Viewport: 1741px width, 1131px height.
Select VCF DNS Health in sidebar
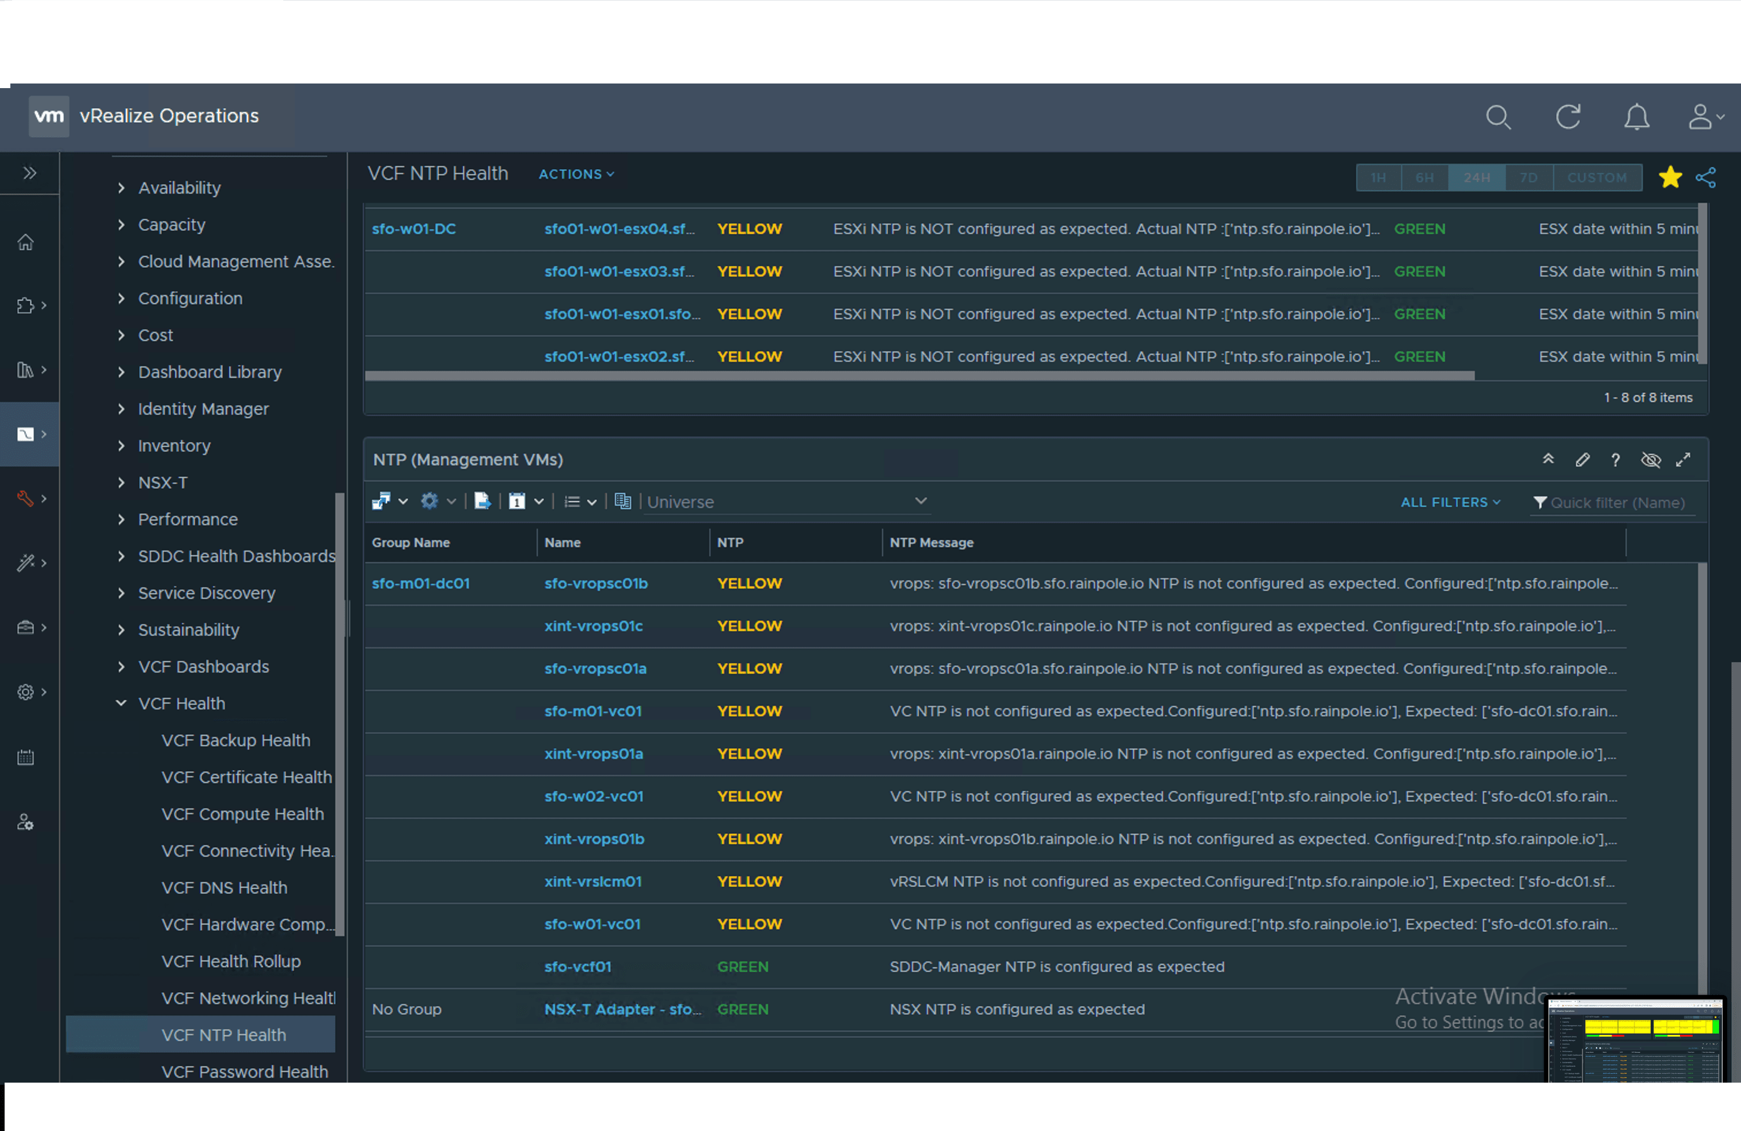pos(224,887)
